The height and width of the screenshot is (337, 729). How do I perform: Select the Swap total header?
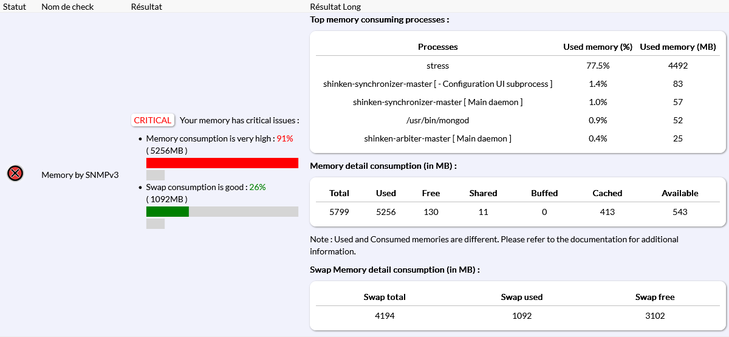(x=385, y=297)
